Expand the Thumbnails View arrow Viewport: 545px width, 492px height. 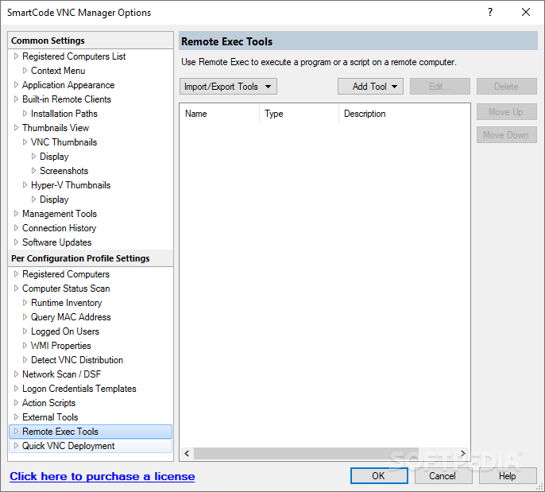(x=16, y=128)
